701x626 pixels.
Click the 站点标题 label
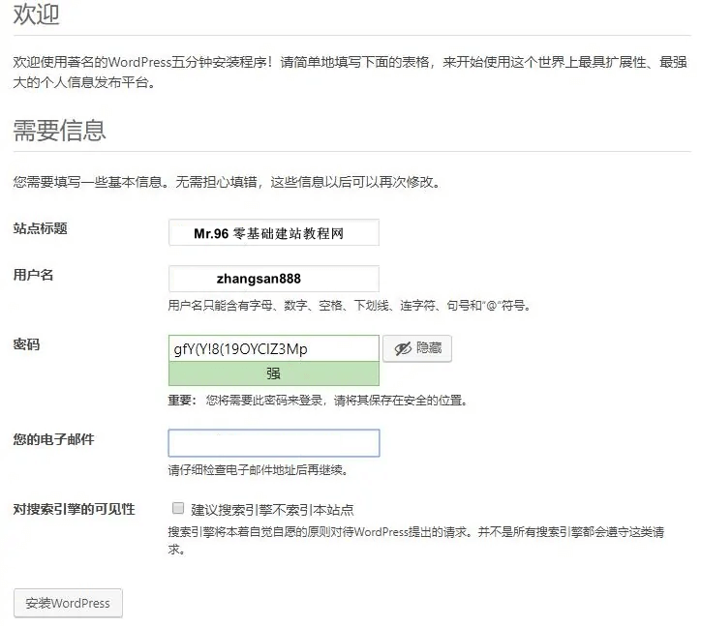[x=41, y=228]
